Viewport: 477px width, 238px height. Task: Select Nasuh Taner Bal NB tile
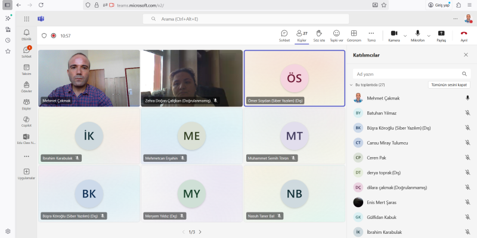click(x=295, y=194)
